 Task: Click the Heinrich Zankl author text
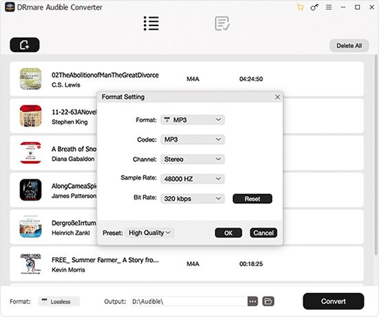[70, 232]
